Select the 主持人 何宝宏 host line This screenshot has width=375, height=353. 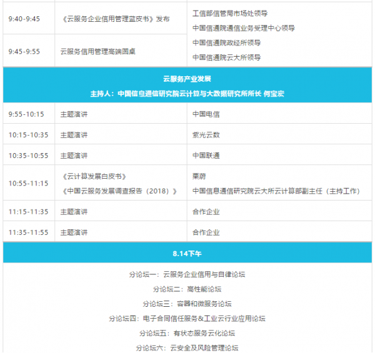point(187,93)
